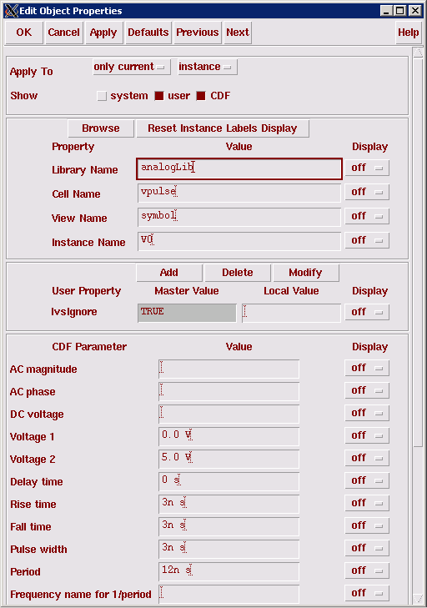427x608 pixels.
Task: Toggle the user checkbox in Show
Action: click(x=159, y=96)
